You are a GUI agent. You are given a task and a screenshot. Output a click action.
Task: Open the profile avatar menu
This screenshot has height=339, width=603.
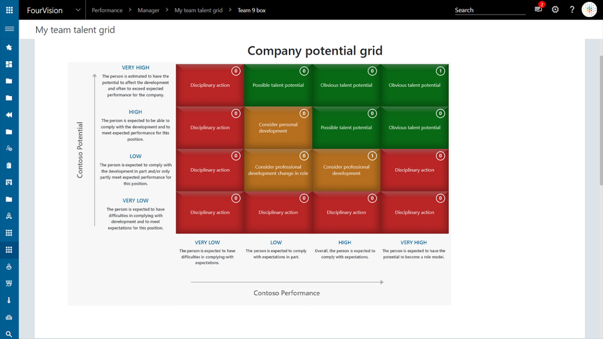click(589, 9)
